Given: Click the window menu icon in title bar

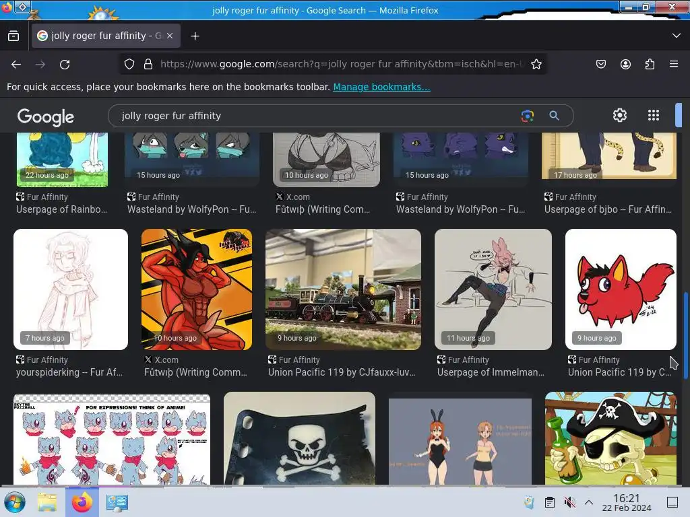Looking at the screenshot, I should (x=23, y=7).
